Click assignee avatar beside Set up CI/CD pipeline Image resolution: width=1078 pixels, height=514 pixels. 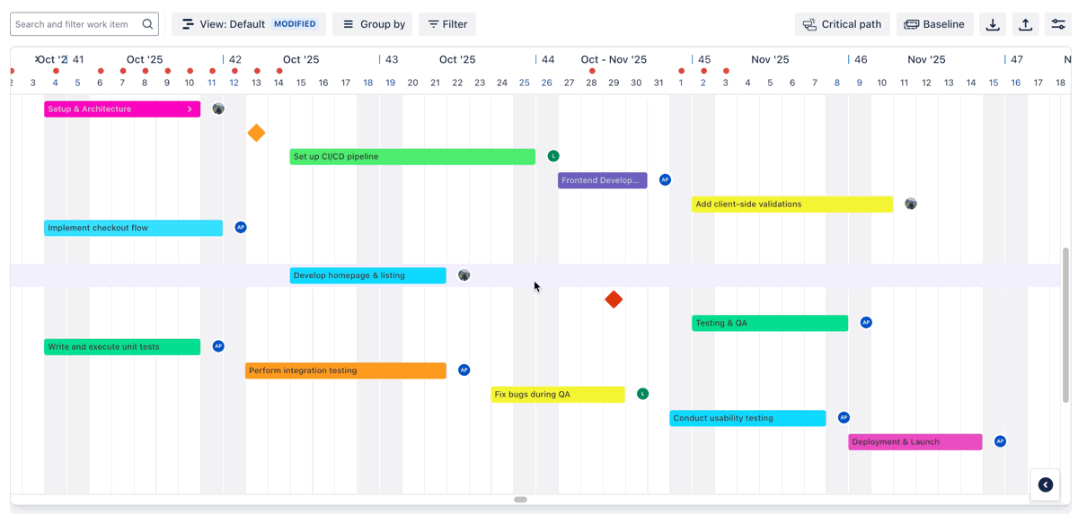click(x=553, y=156)
